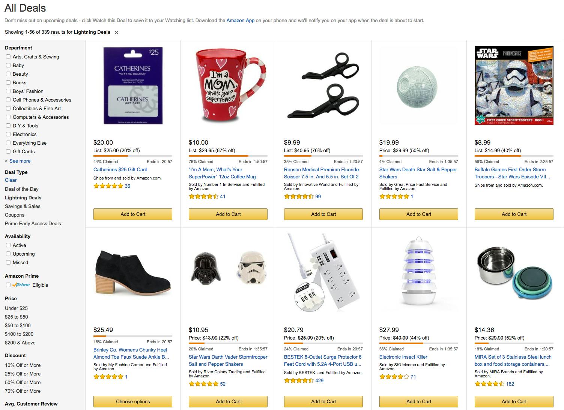Tick the Upcoming availability checkbox
The width and height of the screenshot is (564, 410).
click(x=8, y=254)
